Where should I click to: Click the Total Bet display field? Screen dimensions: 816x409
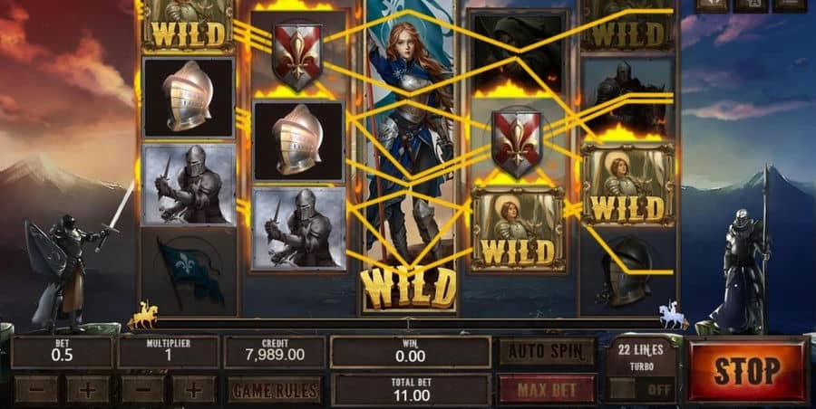411,390
